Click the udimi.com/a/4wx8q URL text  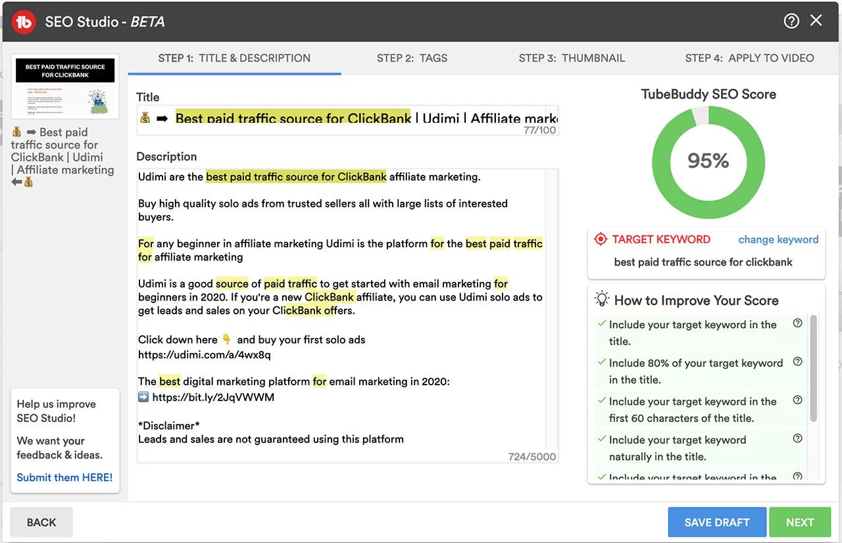click(204, 354)
